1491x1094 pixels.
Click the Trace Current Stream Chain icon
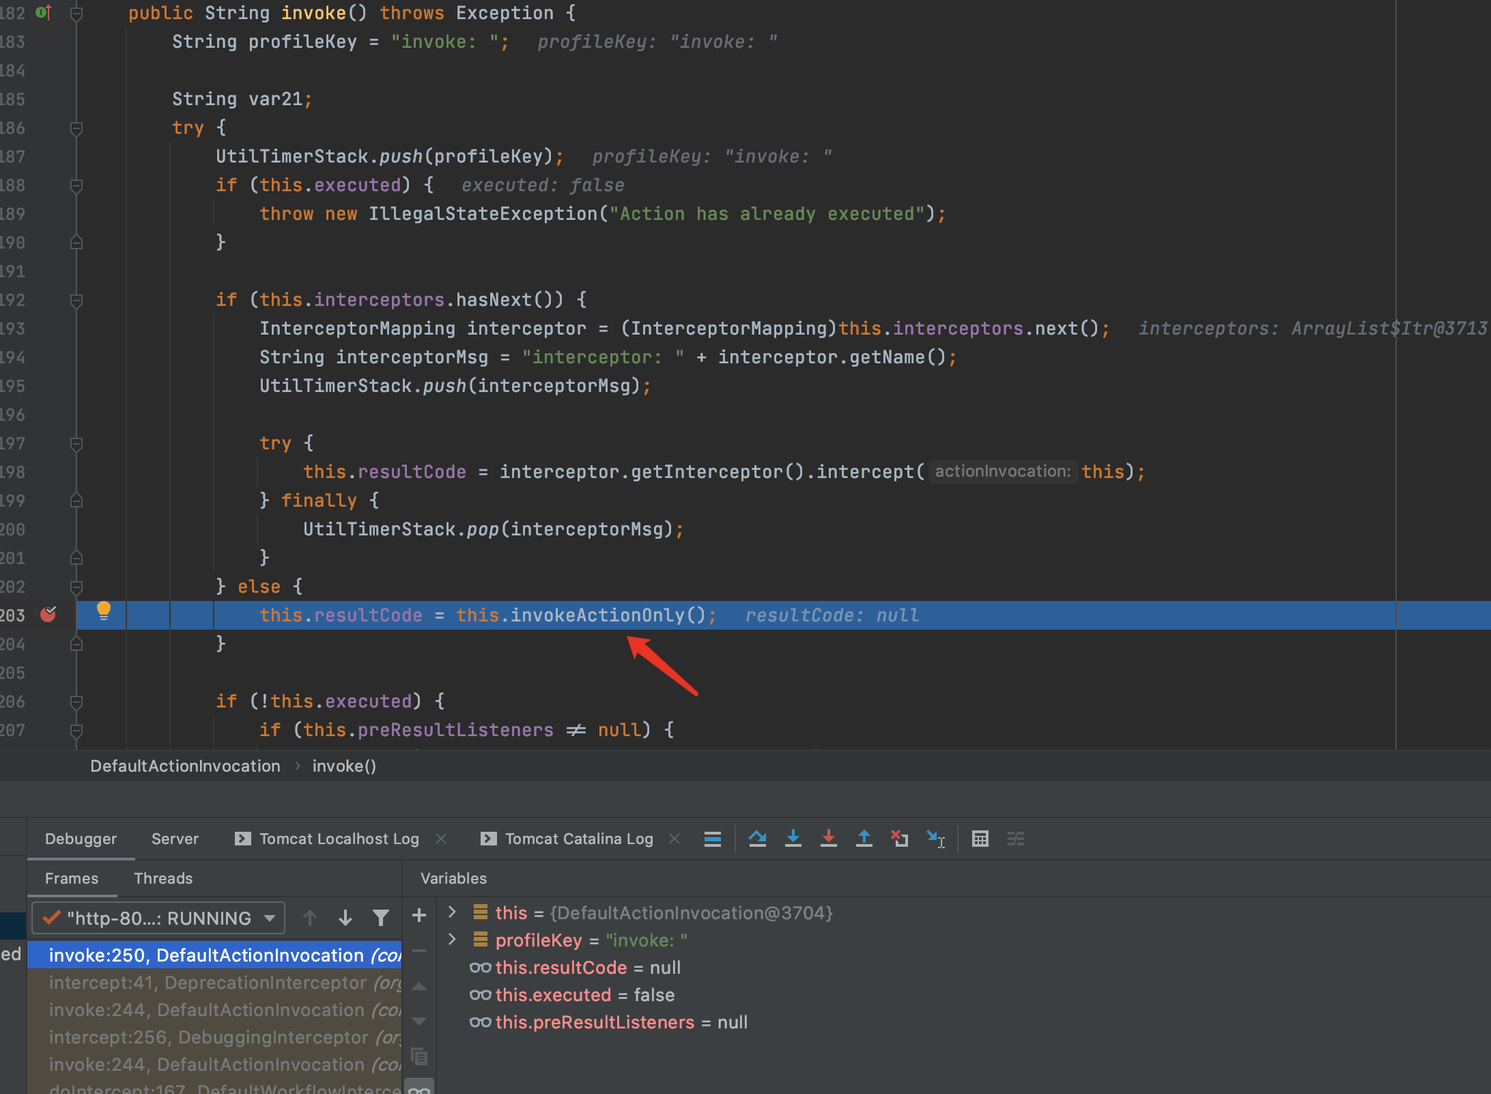[x=1015, y=839]
